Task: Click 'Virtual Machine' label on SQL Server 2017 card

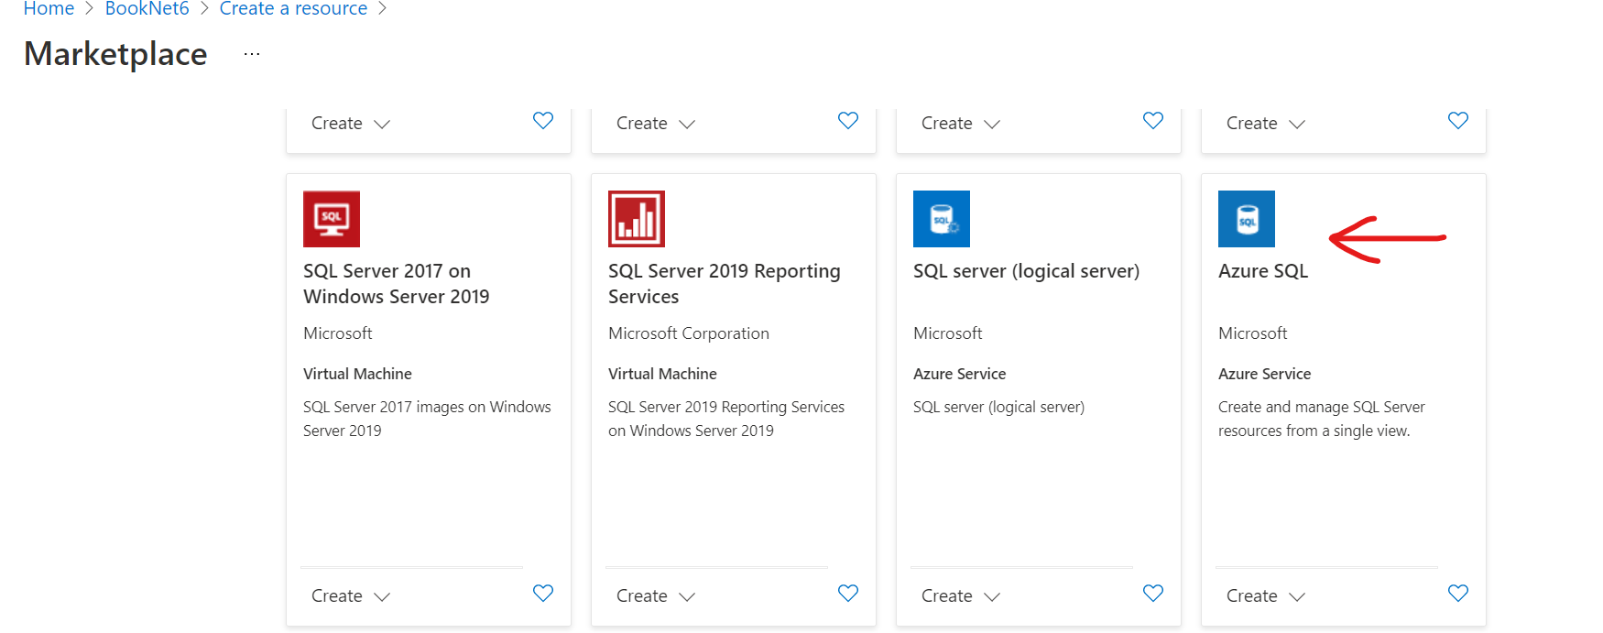Action: coord(357,374)
